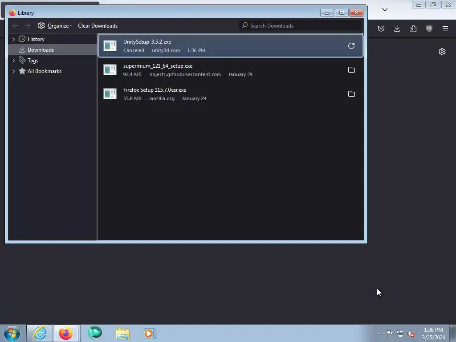
Task: Select Downloads in the sidebar
Action: 41,50
